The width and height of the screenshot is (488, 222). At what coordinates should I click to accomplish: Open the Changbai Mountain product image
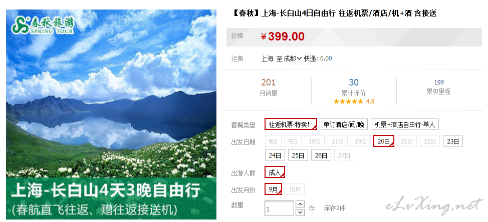pyautogui.click(x=111, y=114)
